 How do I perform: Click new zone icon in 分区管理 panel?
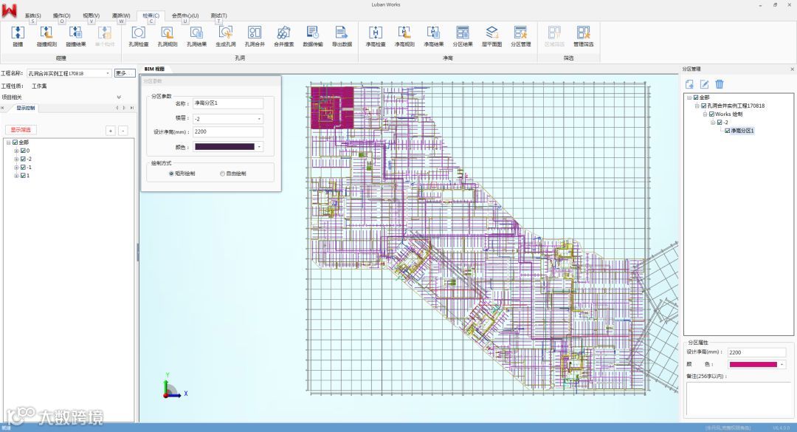690,84
